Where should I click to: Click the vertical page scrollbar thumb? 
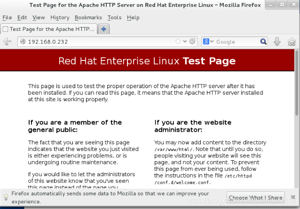(297, 83)
